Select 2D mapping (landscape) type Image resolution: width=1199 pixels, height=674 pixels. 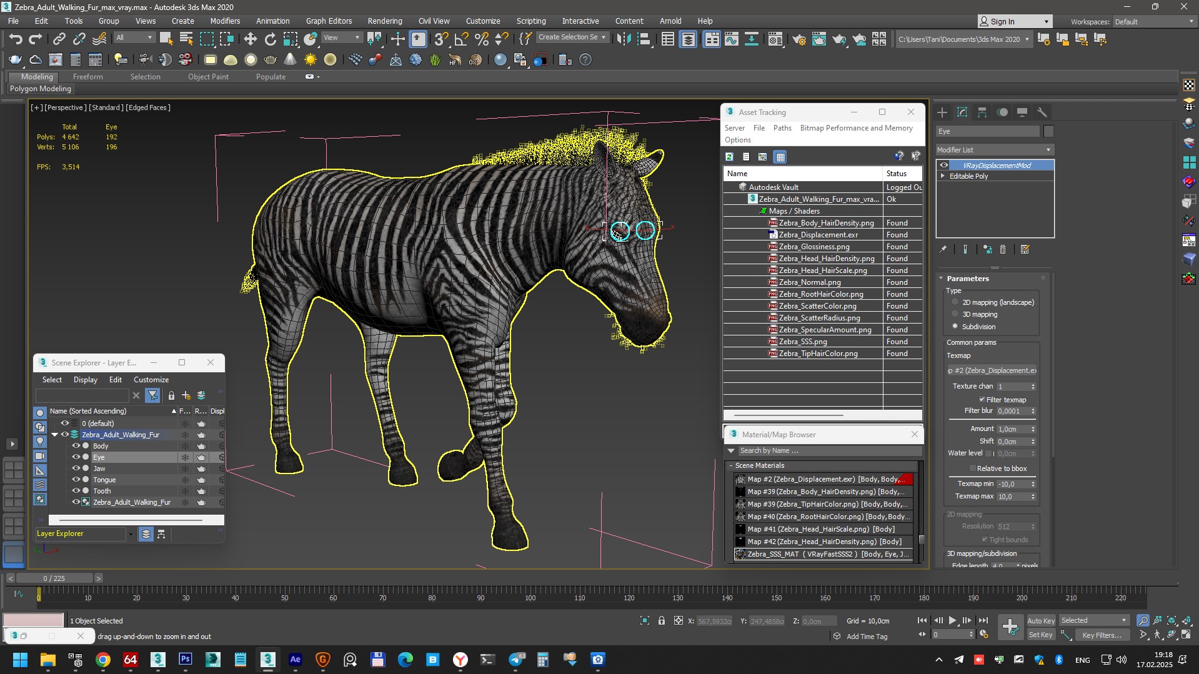[955, 302]
